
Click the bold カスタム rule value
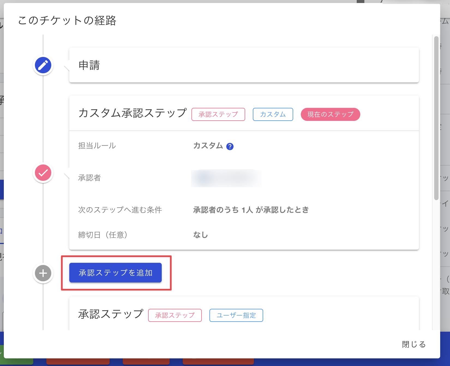208,146
